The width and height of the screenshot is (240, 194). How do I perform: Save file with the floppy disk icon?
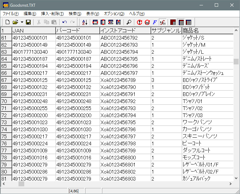pyautogui.click(x=28, y=22)
